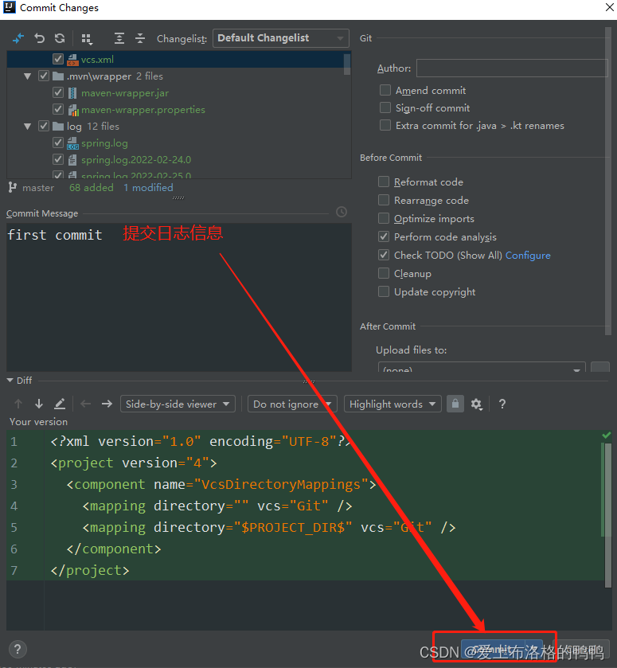Toggle the log folder checkbox

[x=44, y=126]
